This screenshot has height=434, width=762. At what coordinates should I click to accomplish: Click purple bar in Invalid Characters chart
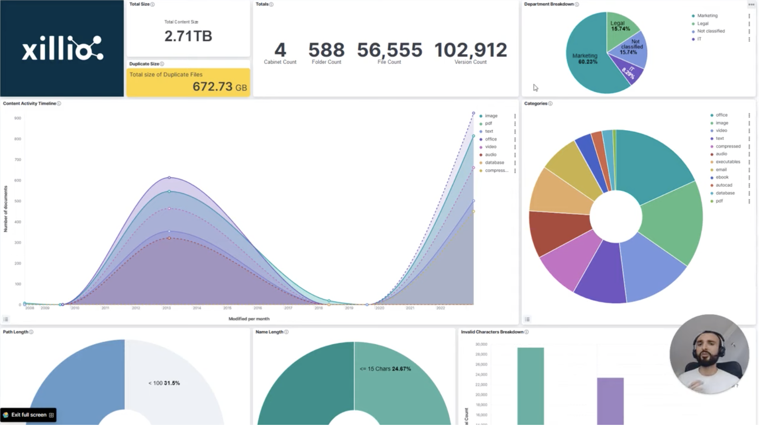(x=610, y=401)
